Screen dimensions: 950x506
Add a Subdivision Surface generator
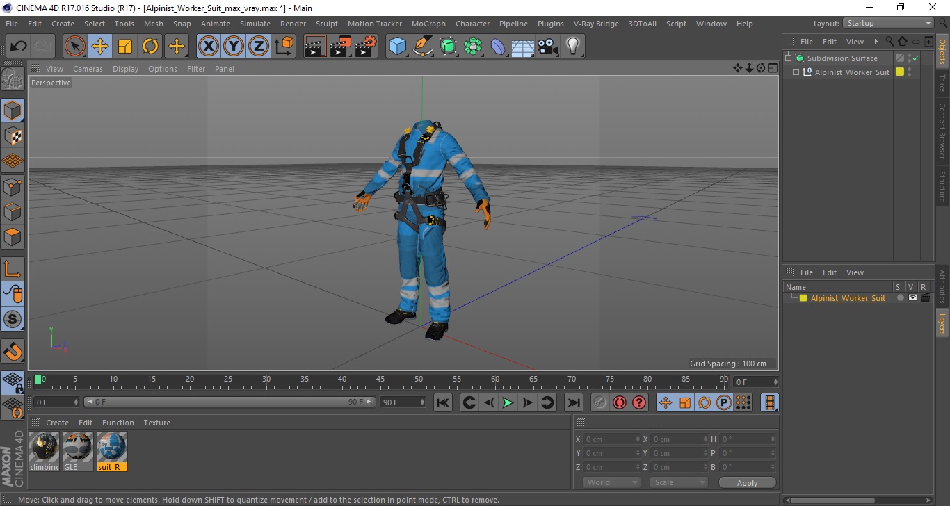[448, 47]
